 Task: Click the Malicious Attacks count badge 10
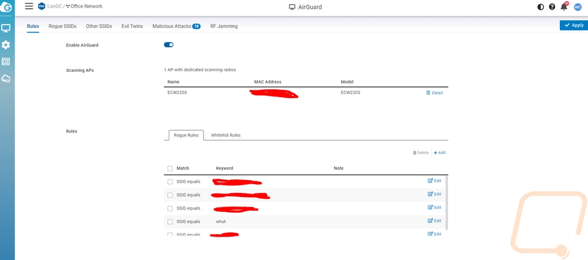pos(196,26)
